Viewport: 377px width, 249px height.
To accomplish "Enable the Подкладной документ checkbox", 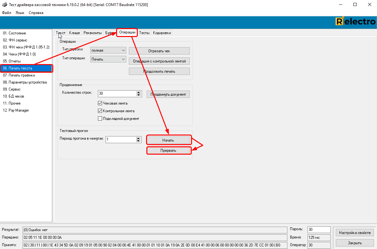I will pyautogui.click(x=100, y=119).
